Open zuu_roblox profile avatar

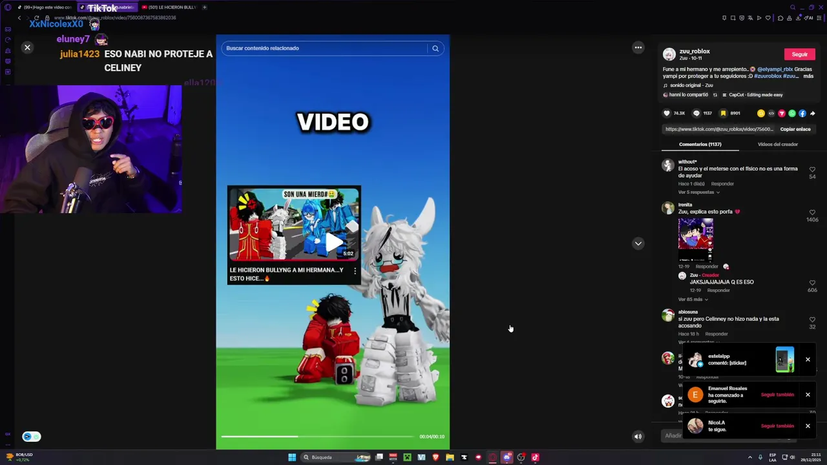(x=669, y=54)
